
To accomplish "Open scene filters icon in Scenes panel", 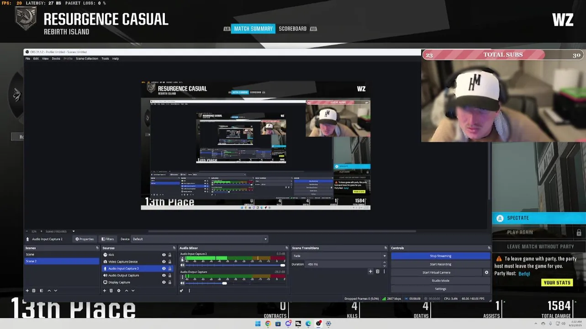I will click(41, 291).
